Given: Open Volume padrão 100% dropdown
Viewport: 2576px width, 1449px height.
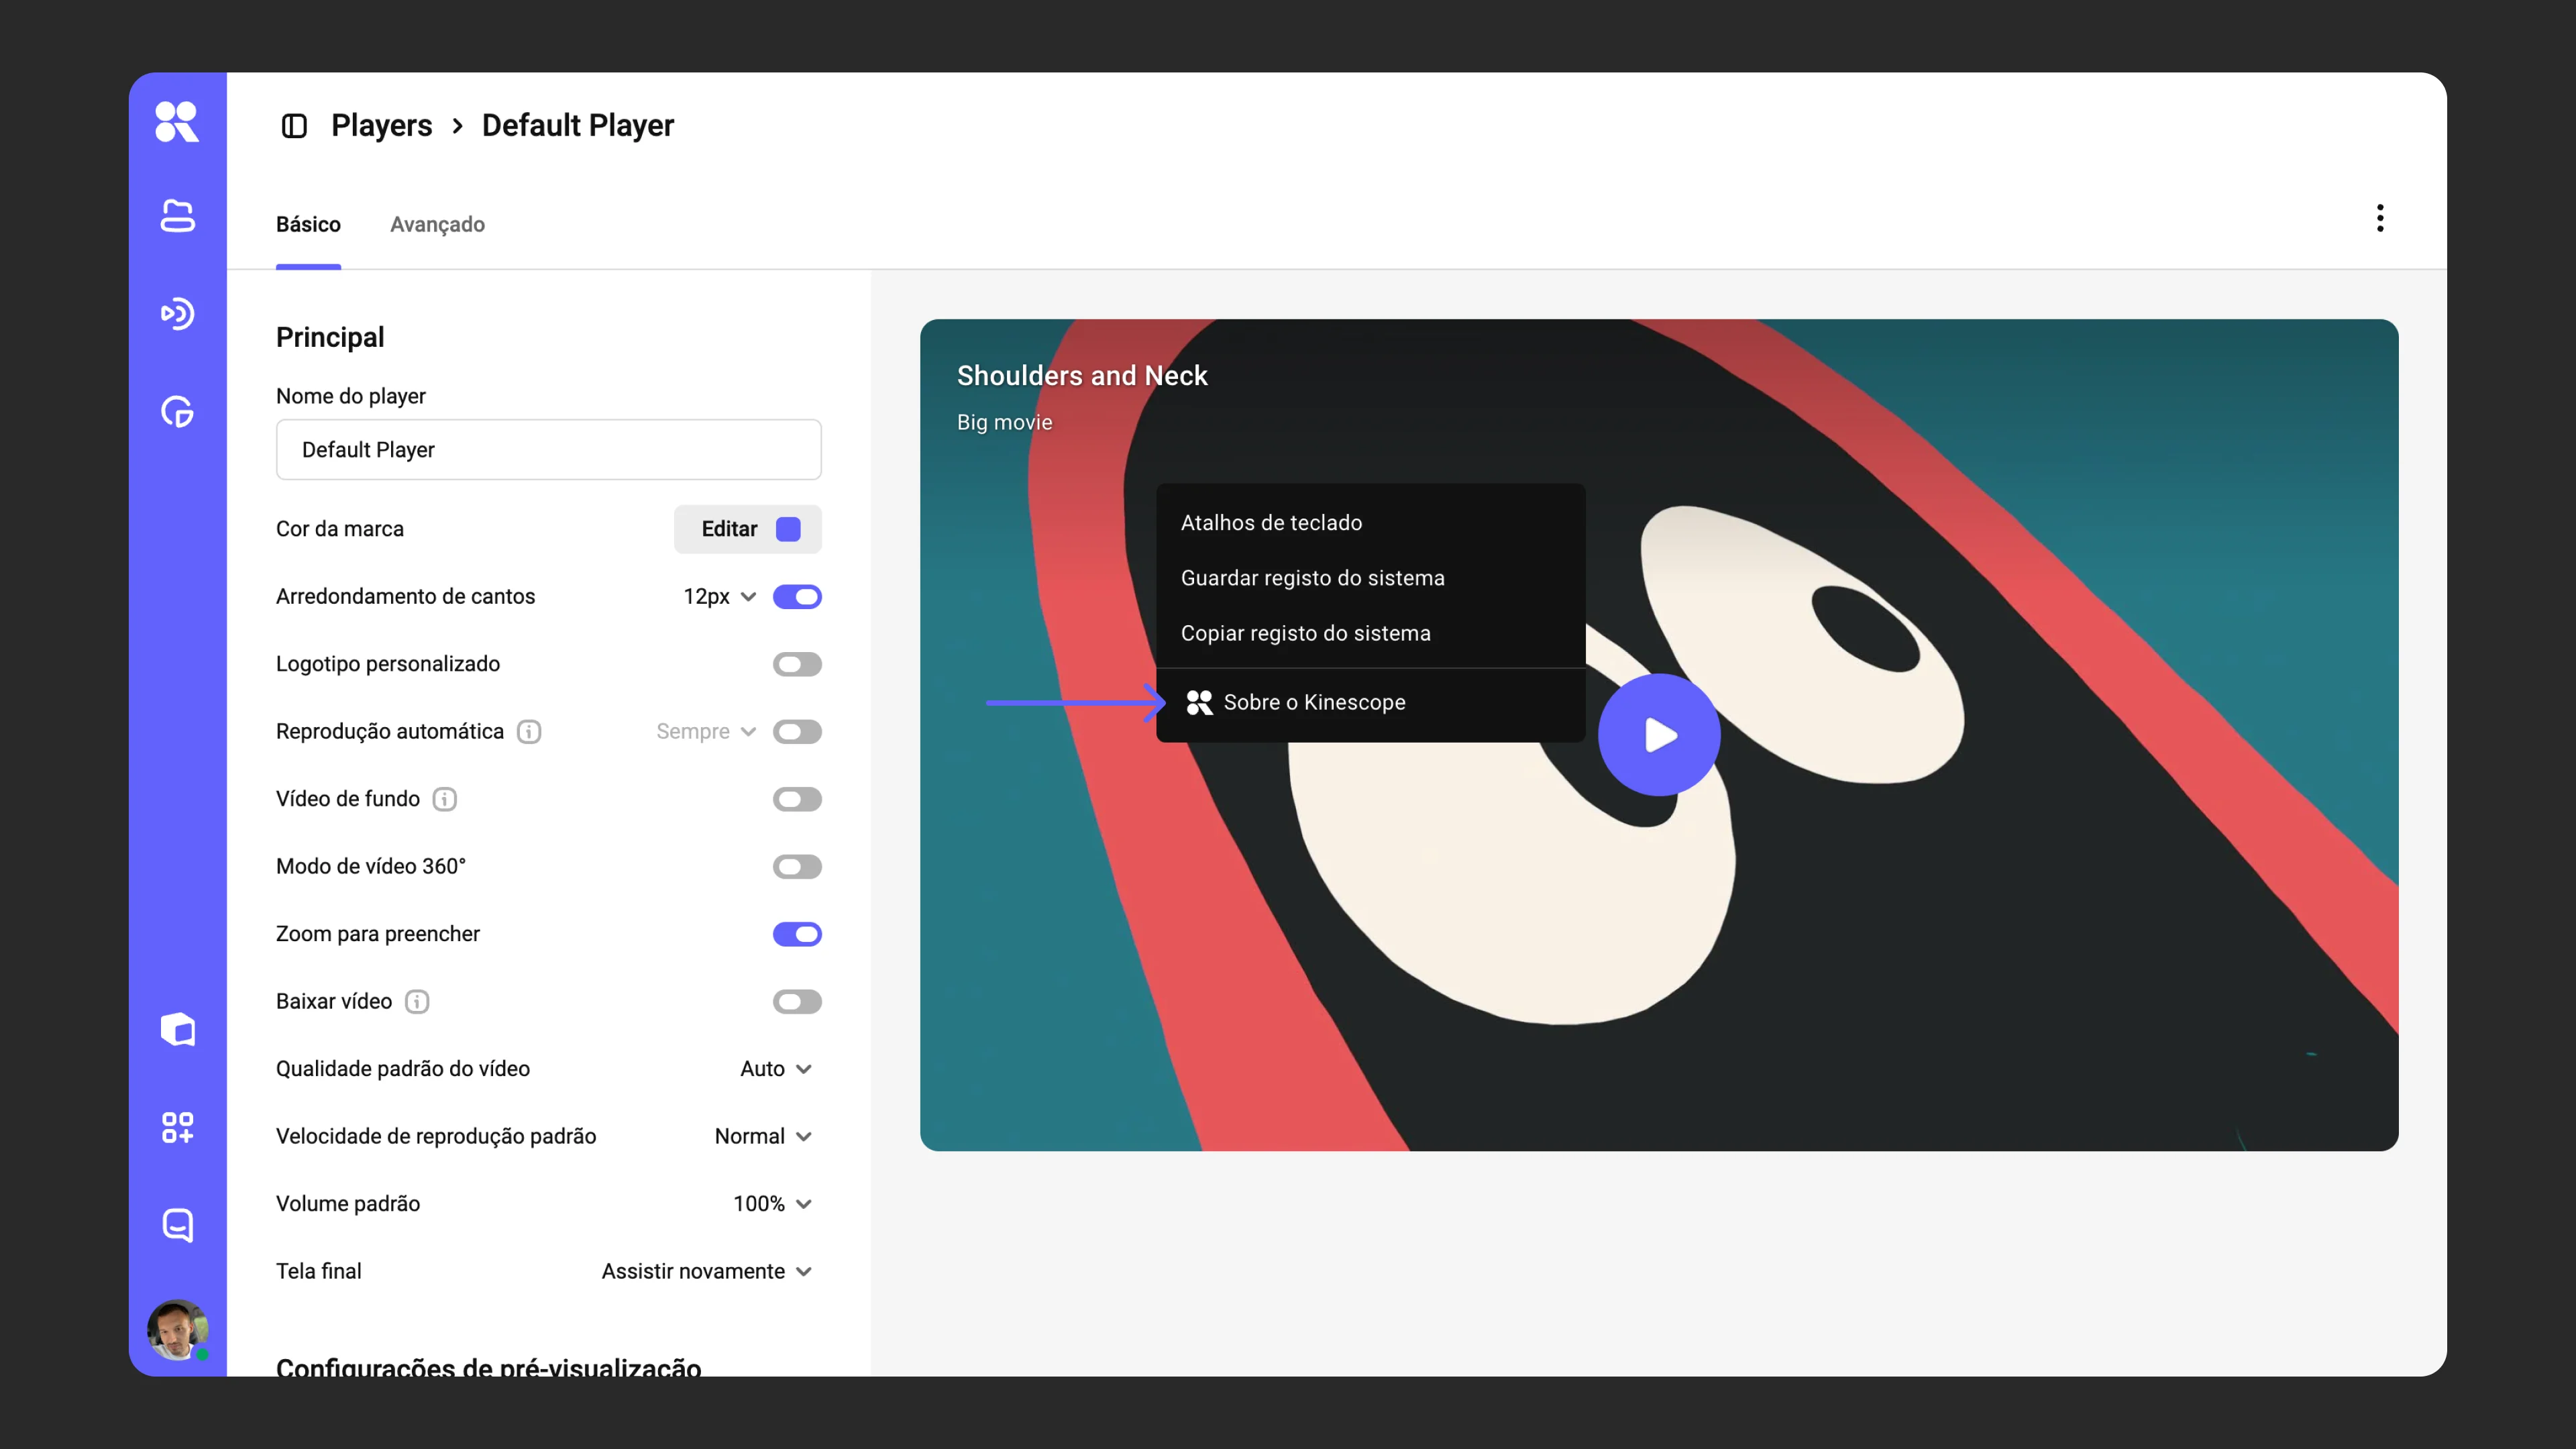Looking at the screenshot, I should point(772,1204).
